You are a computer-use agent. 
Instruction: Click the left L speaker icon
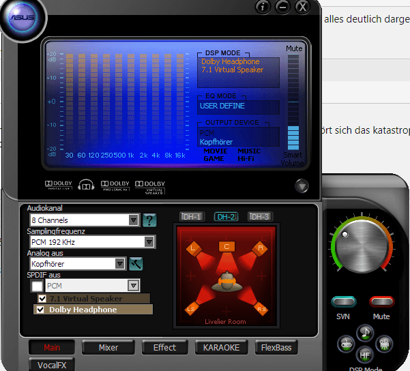coord(193,248)
